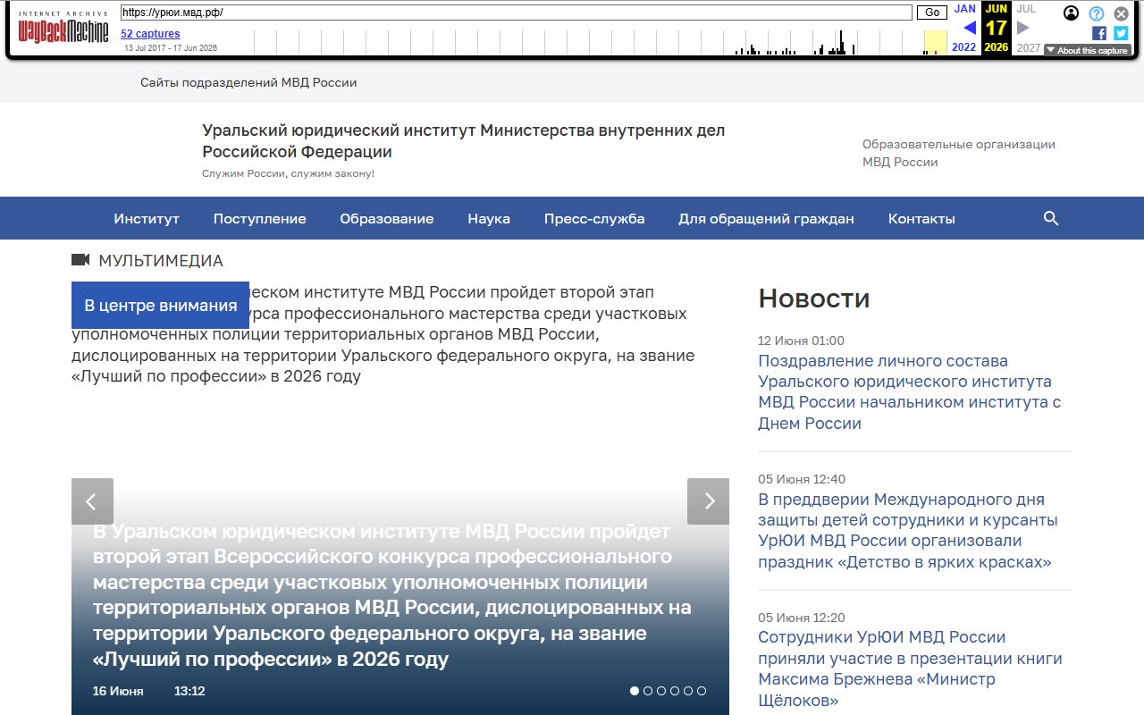Share this capture on Facebook
Viewport: 1144px width, 715px height.
[x=1099, y=33]
